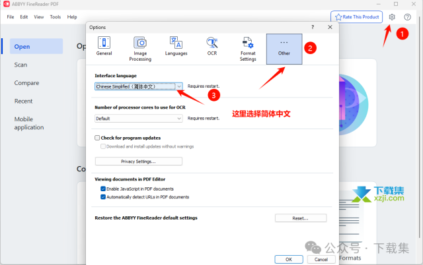Select Open in the left sidebar
The width and height of the screenshot is (423, 265).
click(x=36, y=46)
